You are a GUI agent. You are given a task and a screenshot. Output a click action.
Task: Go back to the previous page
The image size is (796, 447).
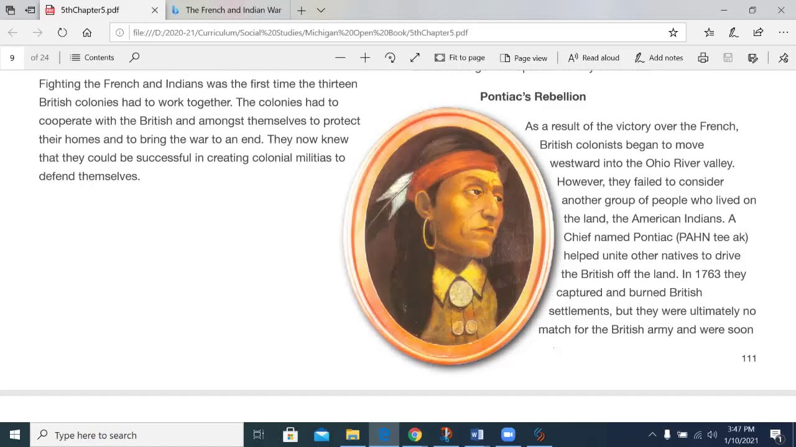click(12, 32)
